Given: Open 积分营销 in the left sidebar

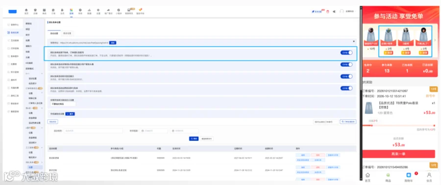Looking at the screenshot, I should click(13, 72).
